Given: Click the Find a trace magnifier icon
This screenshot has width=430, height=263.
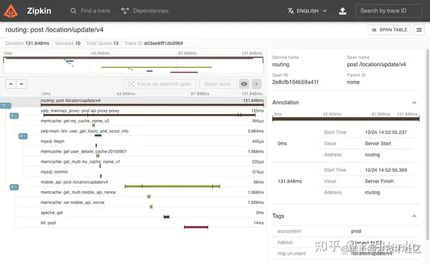Looking at the screenshot, I should pyautogui.click(x=73, y=11).
